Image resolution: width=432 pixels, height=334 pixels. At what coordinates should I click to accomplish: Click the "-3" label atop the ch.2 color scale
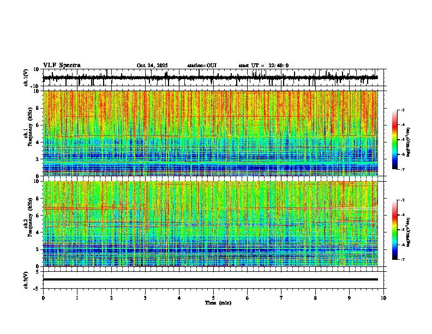[x=403, y=200]
